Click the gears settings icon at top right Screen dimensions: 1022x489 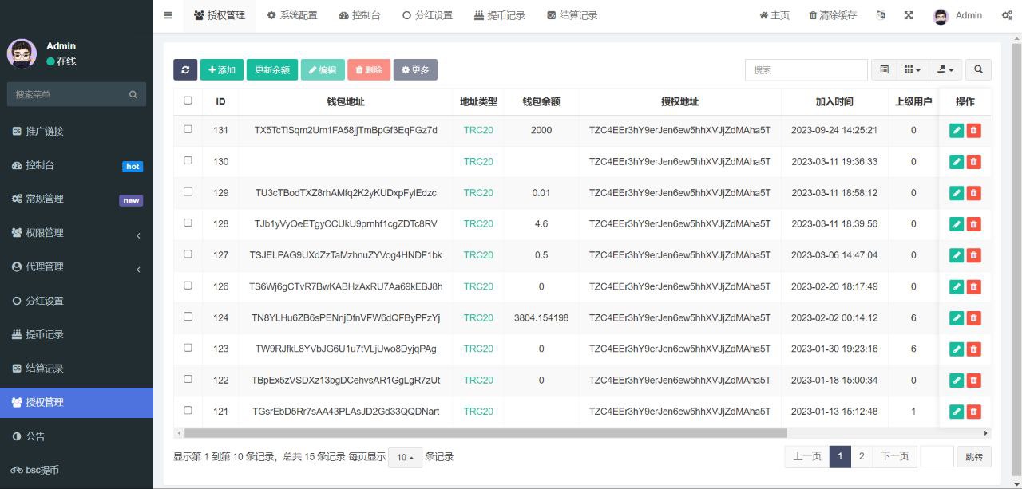coord(1007,15)
